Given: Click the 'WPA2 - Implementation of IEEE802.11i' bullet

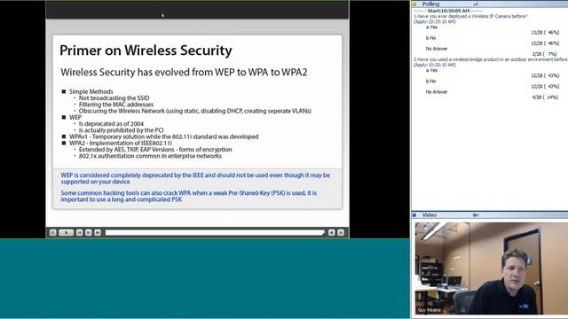Looking at the screenshot, I should pyautogui.click(x=121, y=144).
